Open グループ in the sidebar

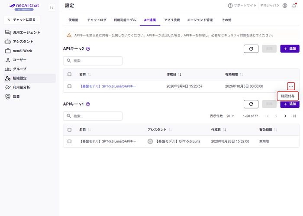pyautogui.click(x=30, y=69)
